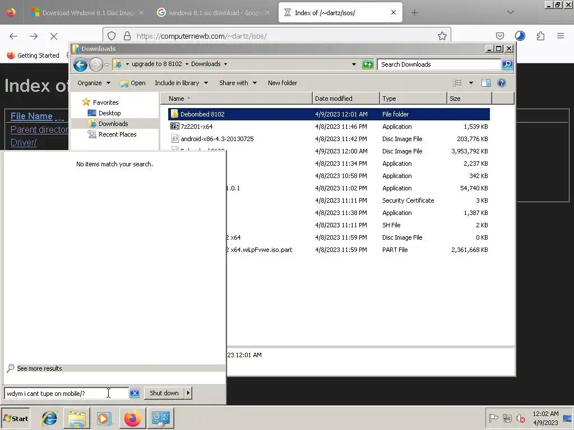Click the clock showing 12:02 AM
Image resolution: width=574 pixels, height=430 pixels.
(x=545, y=414)
